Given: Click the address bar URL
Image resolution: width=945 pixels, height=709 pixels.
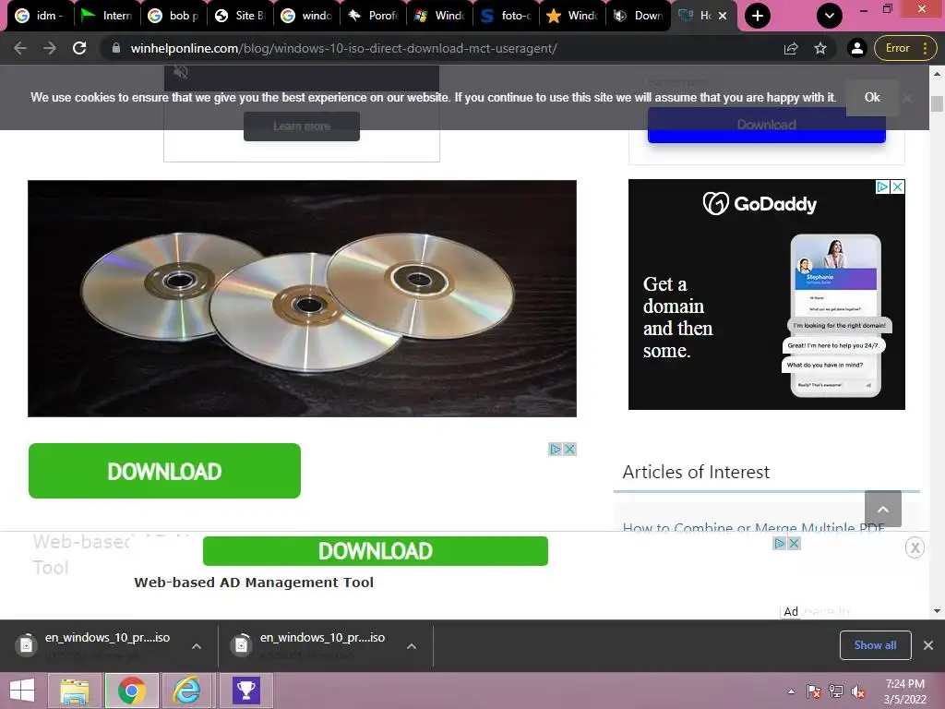Looking at the screenshot, I should (x=343, y=48).
